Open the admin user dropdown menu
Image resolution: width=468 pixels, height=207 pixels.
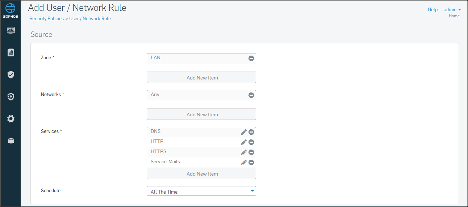[452, 10]
